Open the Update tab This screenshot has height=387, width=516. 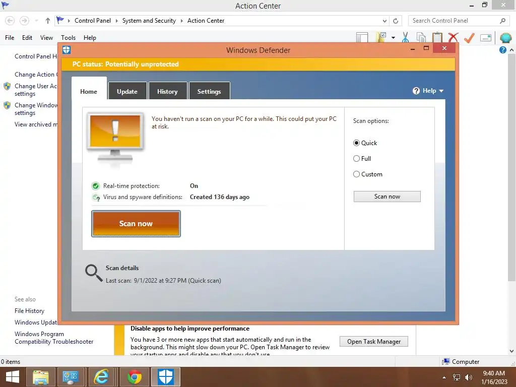click(x=127, y=92)
